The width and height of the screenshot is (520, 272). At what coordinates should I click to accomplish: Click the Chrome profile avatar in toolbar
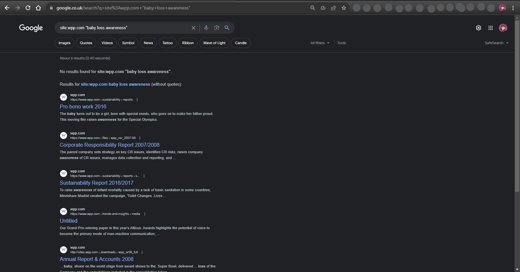pyautogui.click(x=502, y=8)
